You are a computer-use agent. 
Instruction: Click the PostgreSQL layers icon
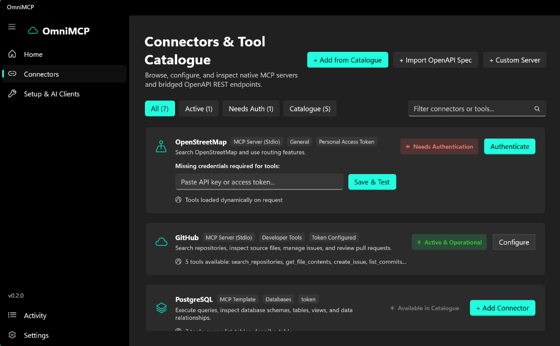[x=161, y=308]
